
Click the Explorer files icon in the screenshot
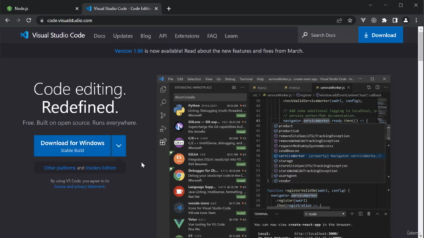[x=163, y=89]
